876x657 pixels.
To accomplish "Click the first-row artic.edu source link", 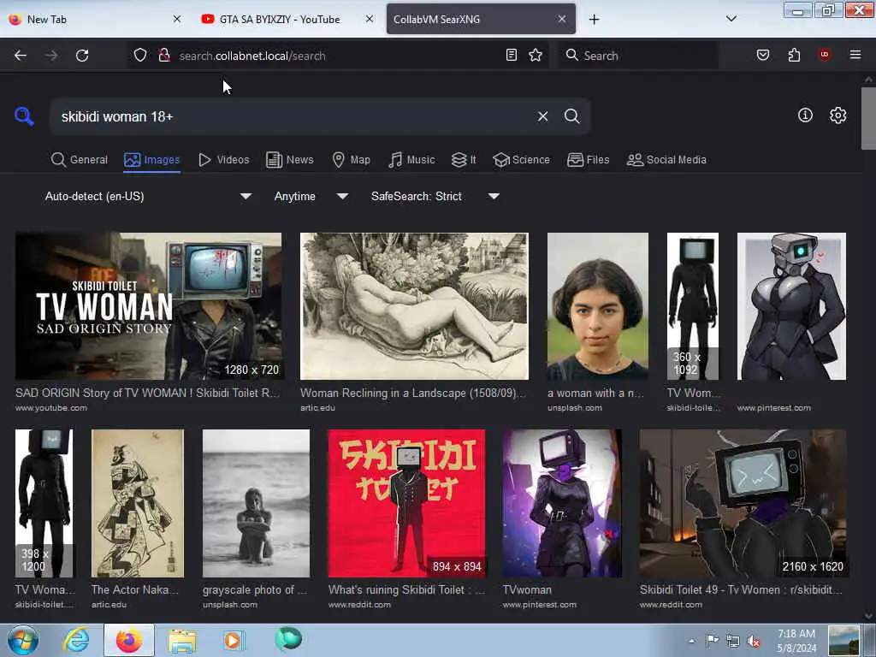I will click(318, 408).
